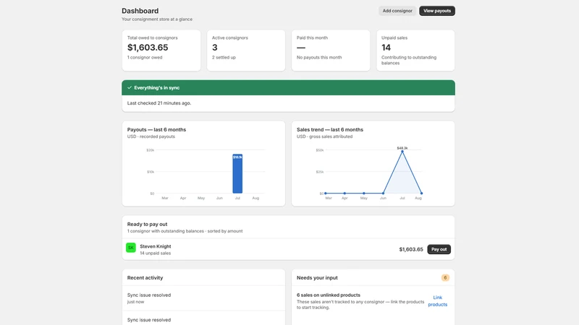Click '1 consignor owed' text
Viewport: 579px width, 325px height.
tap(145, 58)
